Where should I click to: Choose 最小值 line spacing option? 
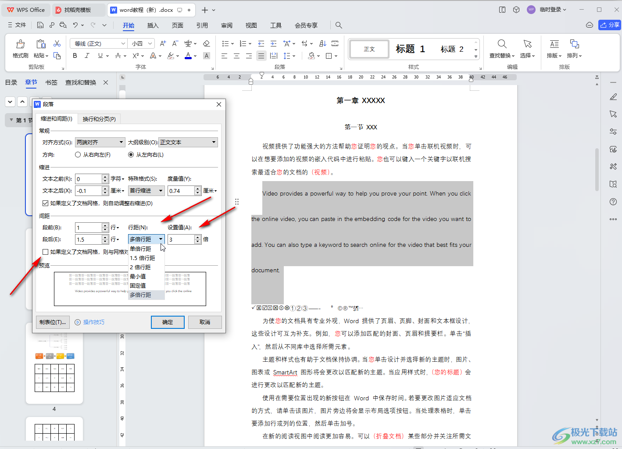tap(147, 276)
